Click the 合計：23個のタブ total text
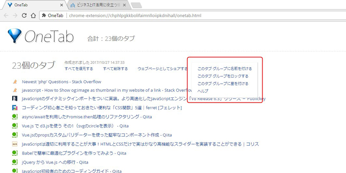This screenshot has height=173, width=346. click(x=111, y=38)
